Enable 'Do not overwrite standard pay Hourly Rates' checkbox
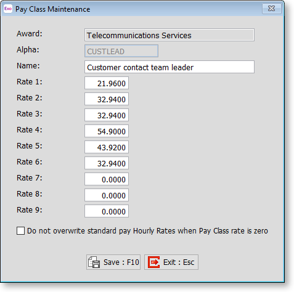This screenshot has height=292, width=294. [x=20, y=230]
